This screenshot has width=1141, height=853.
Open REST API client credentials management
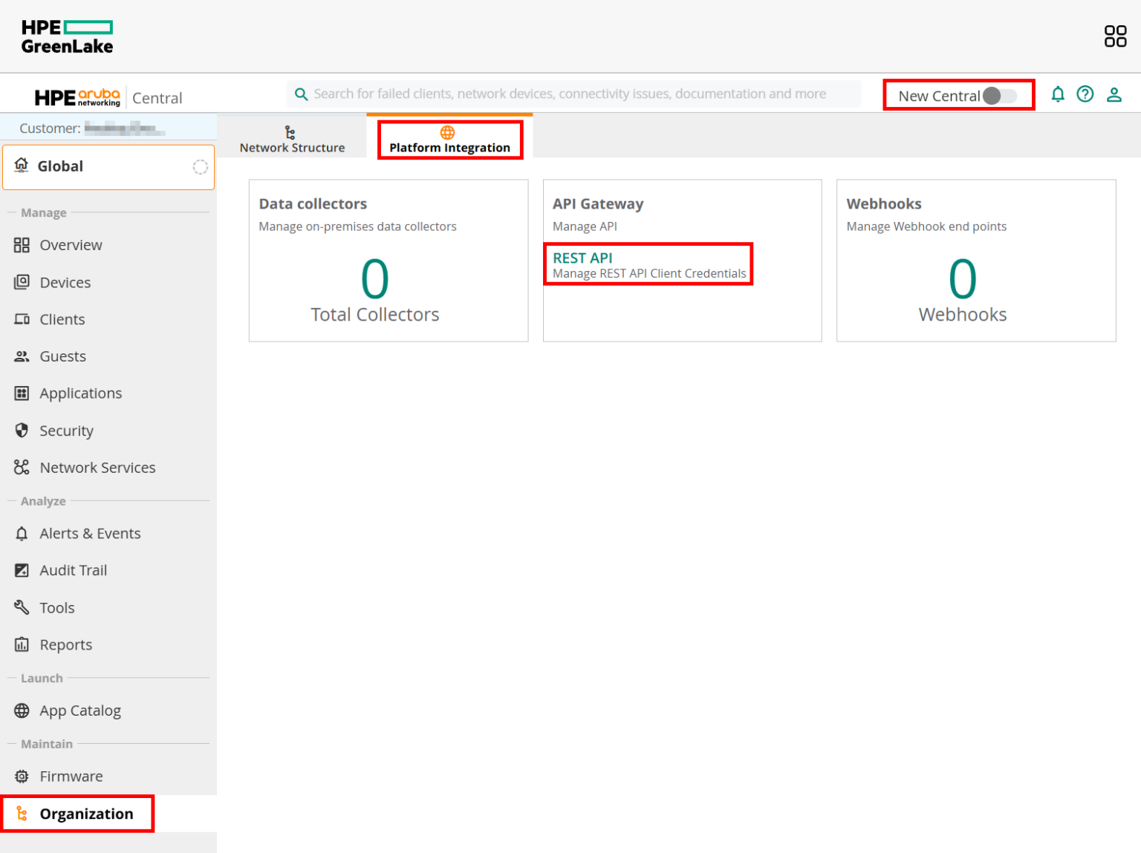(582, 258)
